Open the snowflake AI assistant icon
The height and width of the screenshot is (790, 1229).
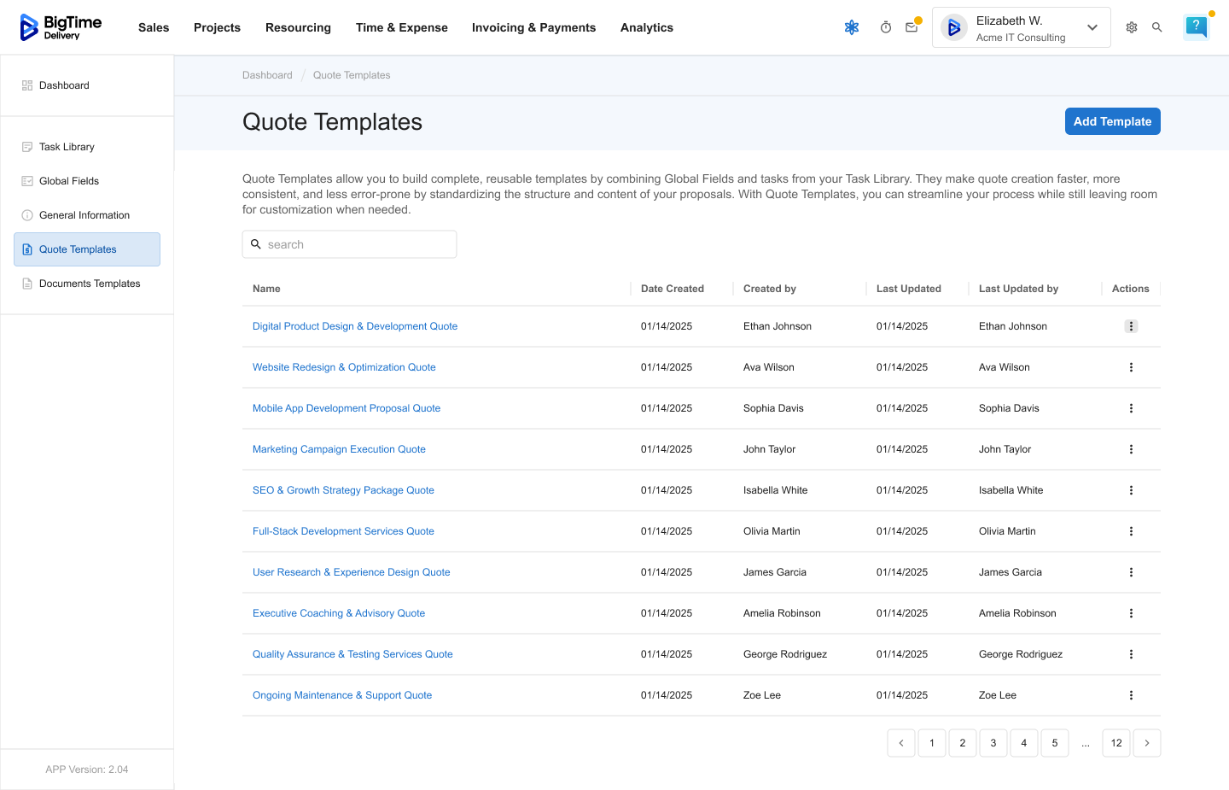[x=851, y=27]
